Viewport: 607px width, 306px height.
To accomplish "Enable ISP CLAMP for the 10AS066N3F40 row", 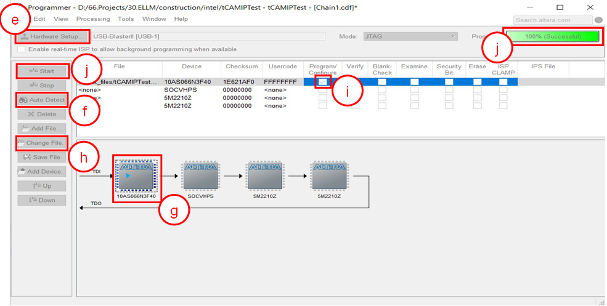I will pos(503,82).
